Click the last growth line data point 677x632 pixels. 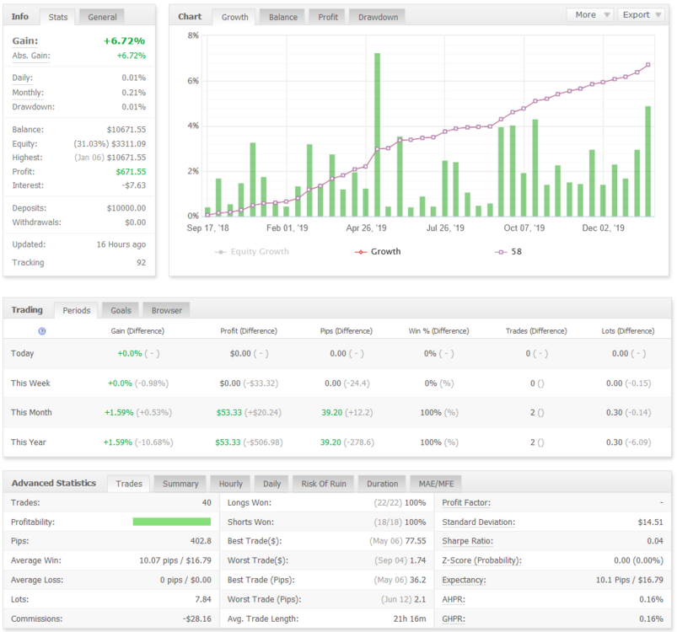(x=648, y=65)
